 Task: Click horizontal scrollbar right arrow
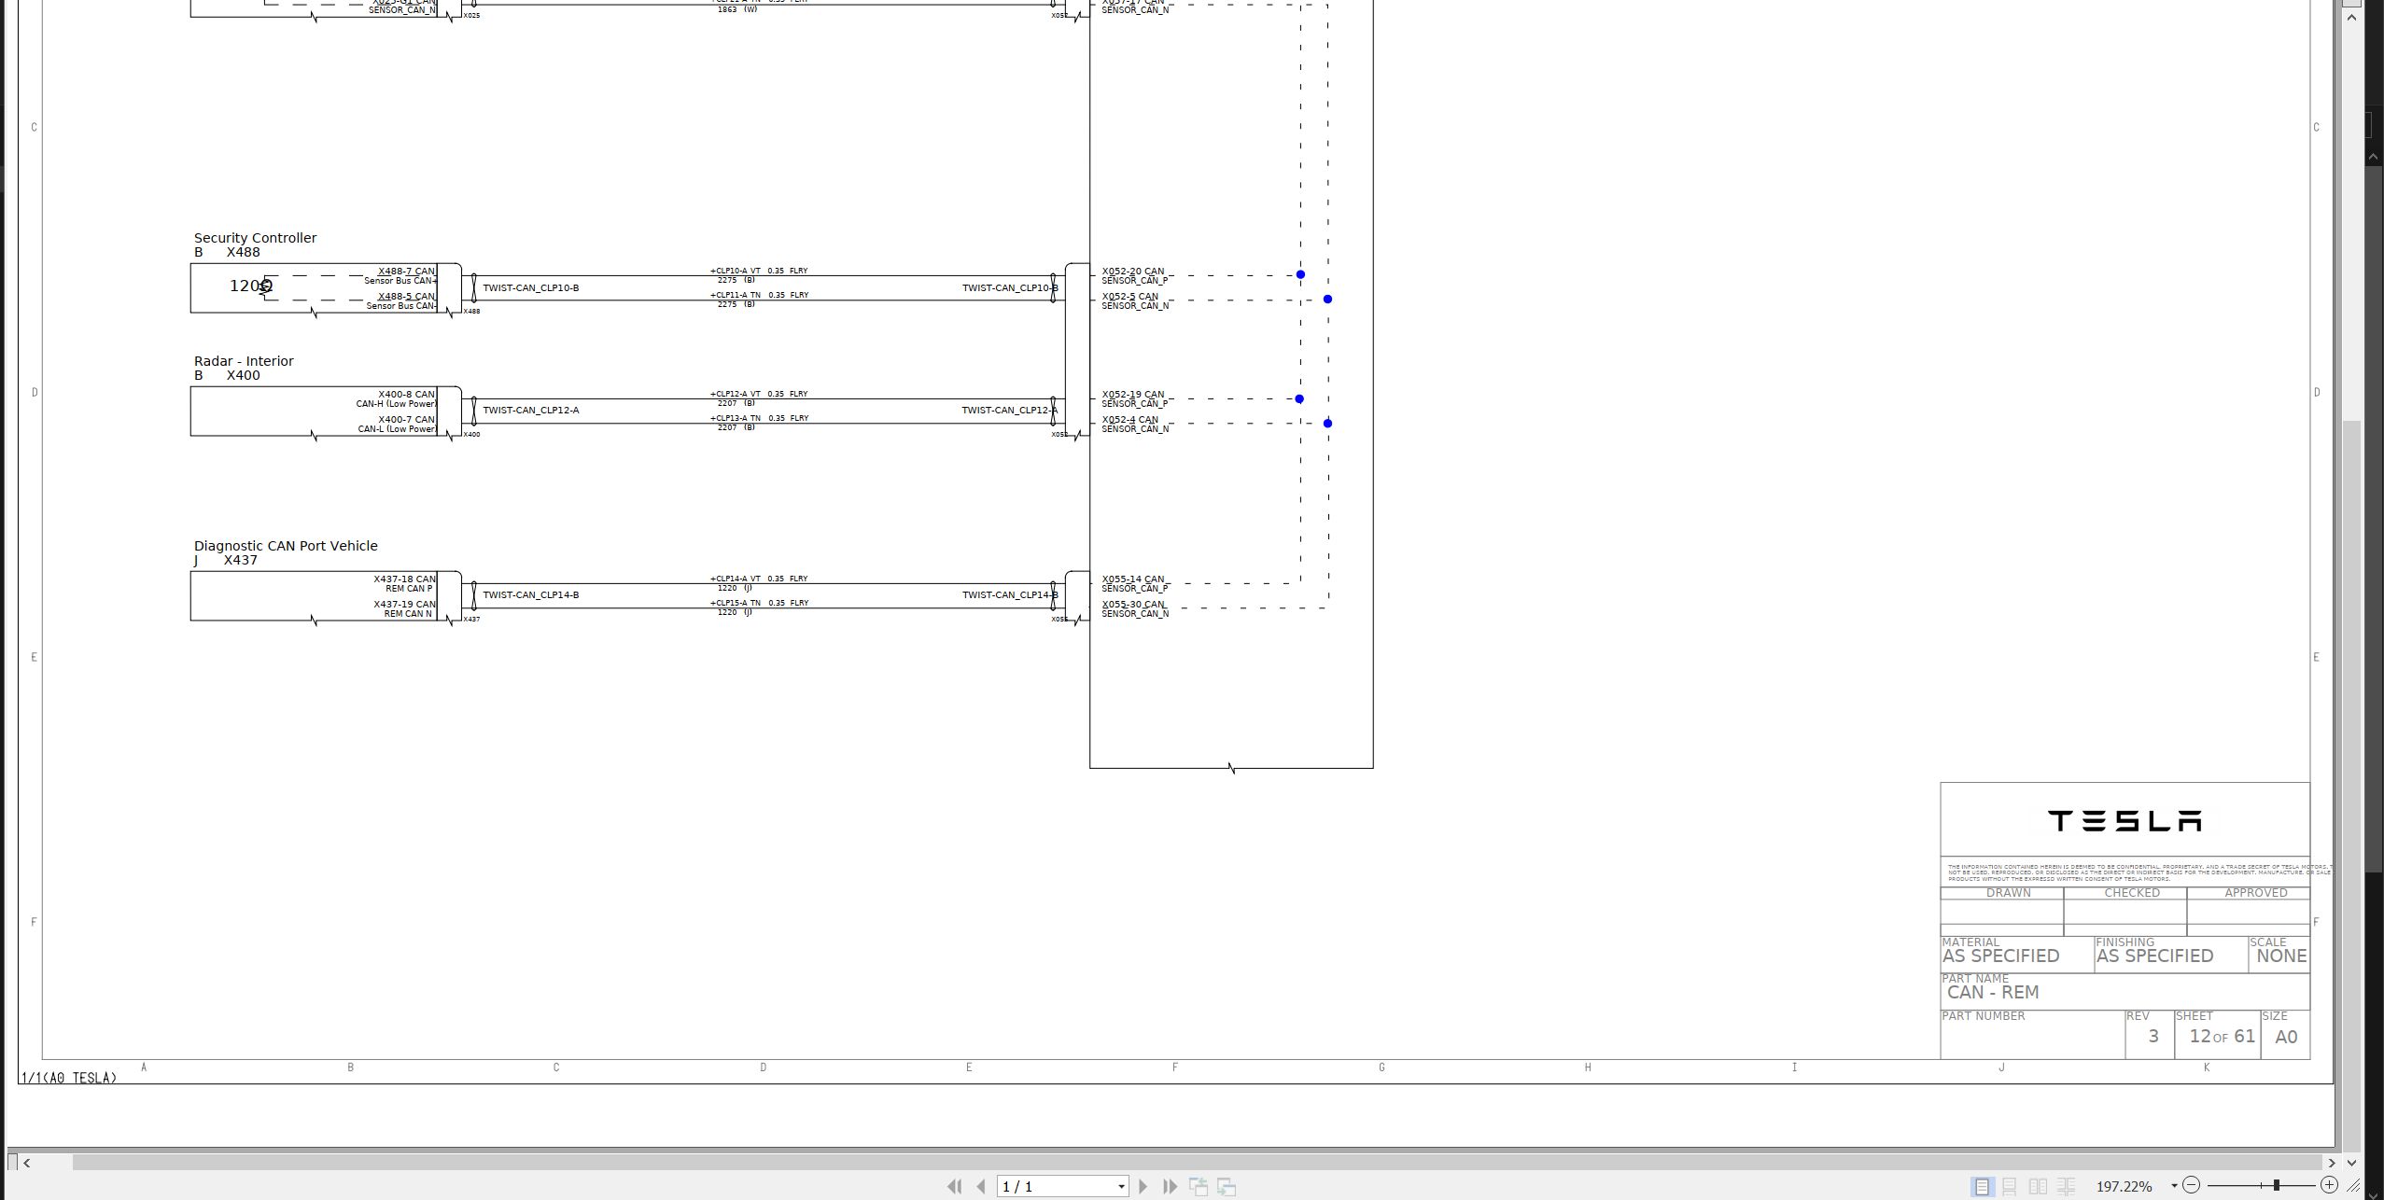(2332, 1163)
